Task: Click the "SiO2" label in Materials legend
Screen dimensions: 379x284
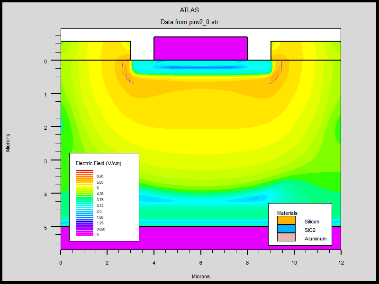Action: tap(310, 230)
